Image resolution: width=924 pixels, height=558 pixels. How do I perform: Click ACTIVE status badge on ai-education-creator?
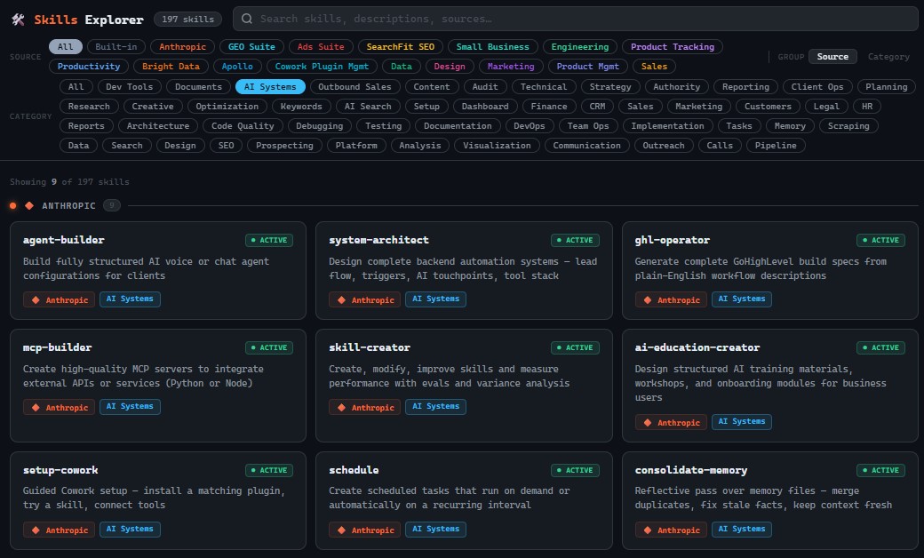881,347
